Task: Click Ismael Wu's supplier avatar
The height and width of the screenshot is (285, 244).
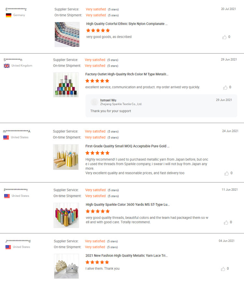Action: 94,102
